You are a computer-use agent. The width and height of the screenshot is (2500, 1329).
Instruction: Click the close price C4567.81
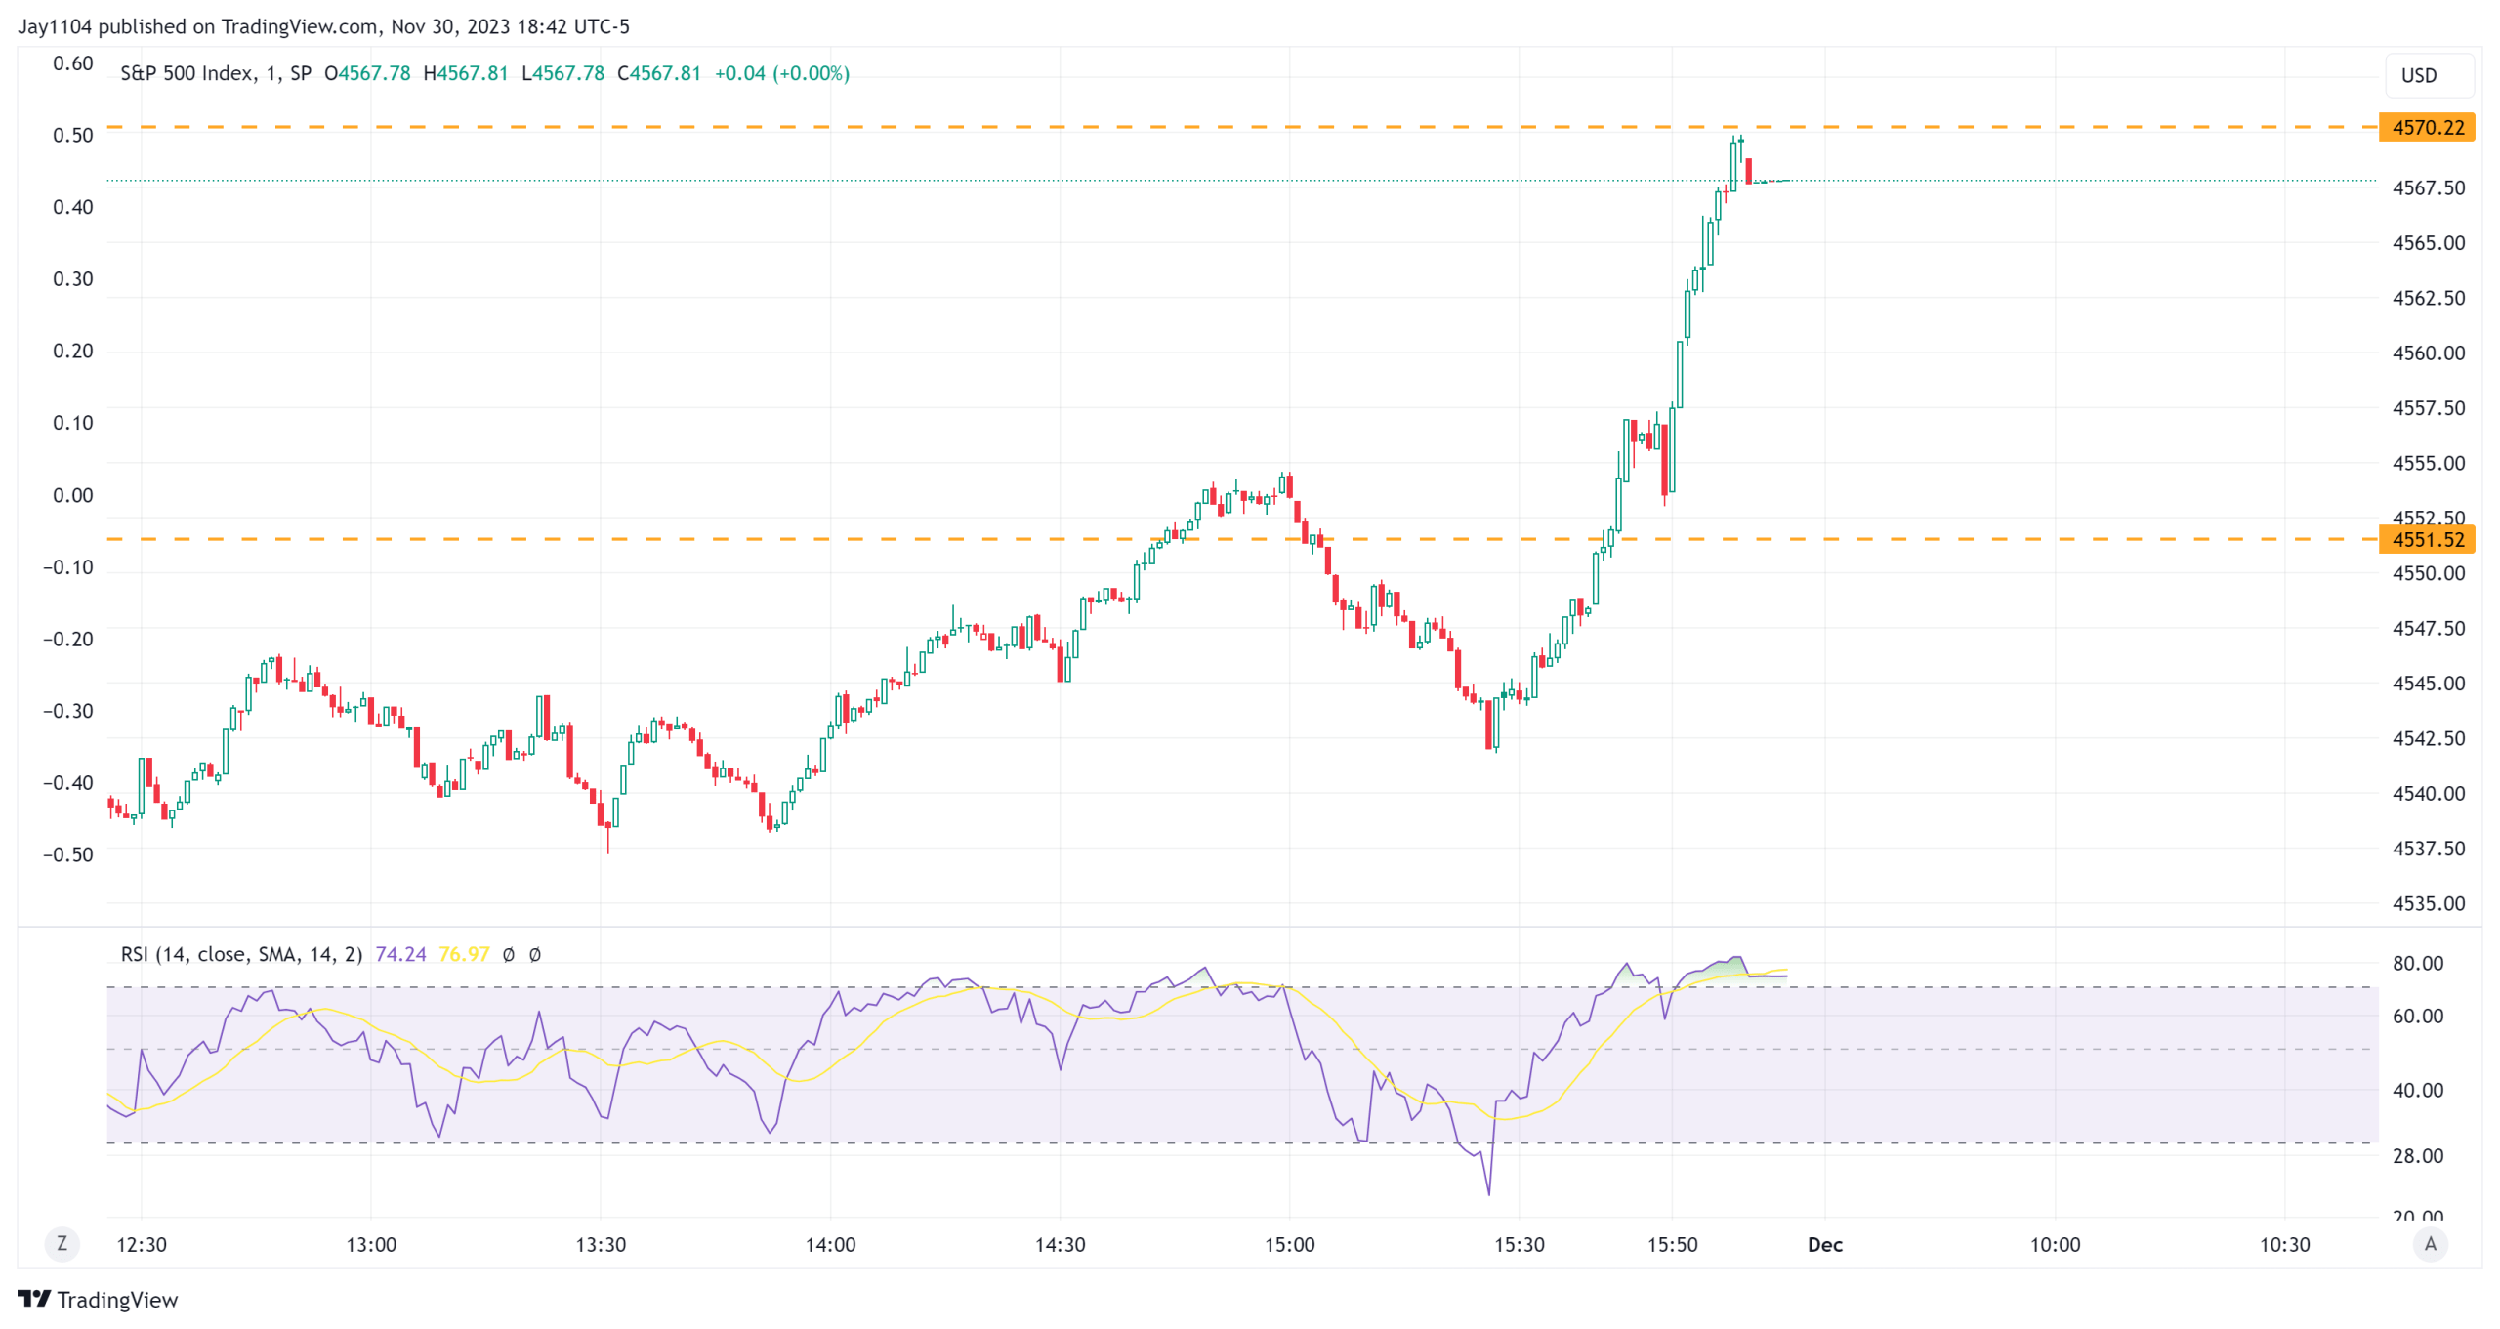coord(659,73)
